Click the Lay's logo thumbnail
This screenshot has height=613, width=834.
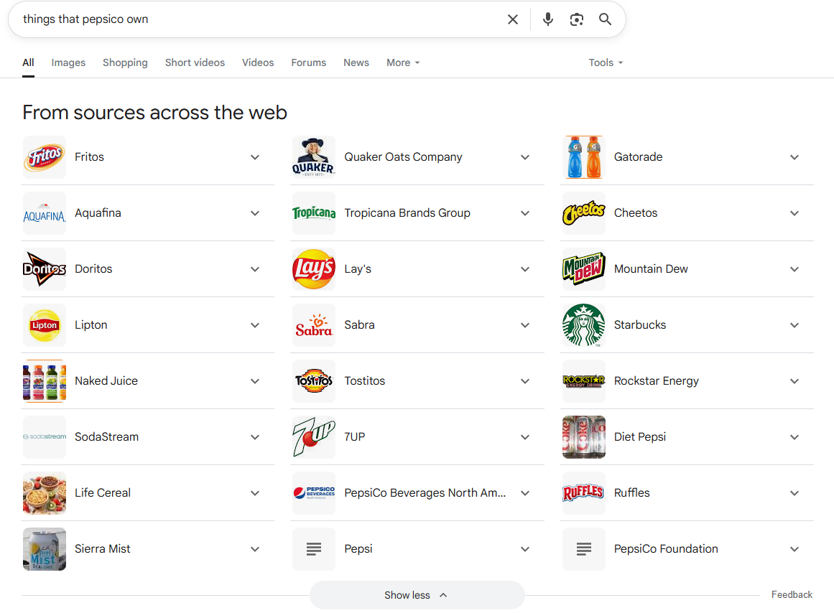tap(314, 269)
